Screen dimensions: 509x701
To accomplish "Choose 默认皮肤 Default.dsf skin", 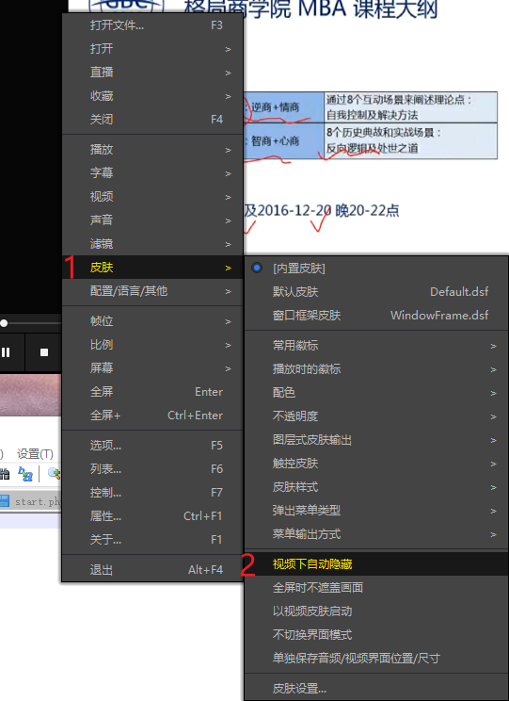I will (x=376, y=292).
